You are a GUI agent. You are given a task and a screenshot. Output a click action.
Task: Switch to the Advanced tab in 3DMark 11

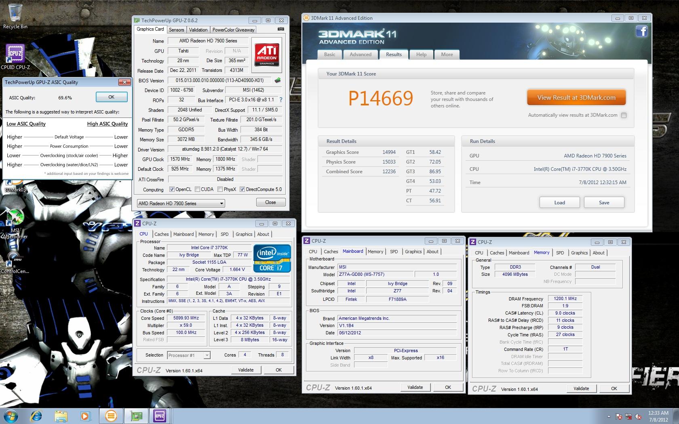click(361, 55)
